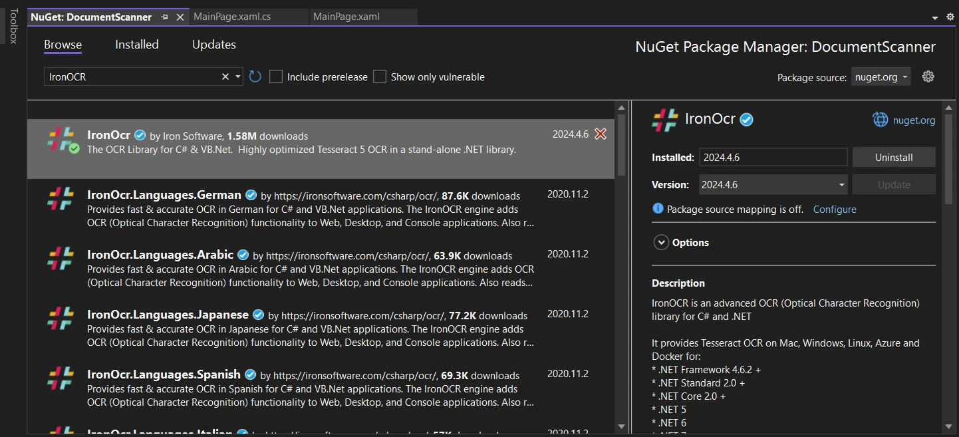Click the pin icon on the NuGet tab

coord(165,17)
